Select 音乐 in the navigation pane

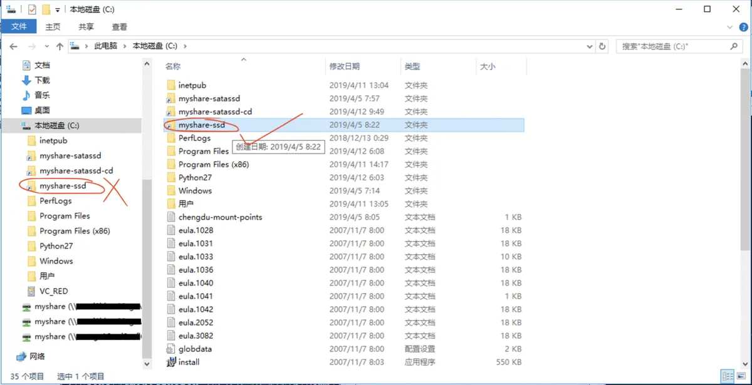(x=42, y=95)
